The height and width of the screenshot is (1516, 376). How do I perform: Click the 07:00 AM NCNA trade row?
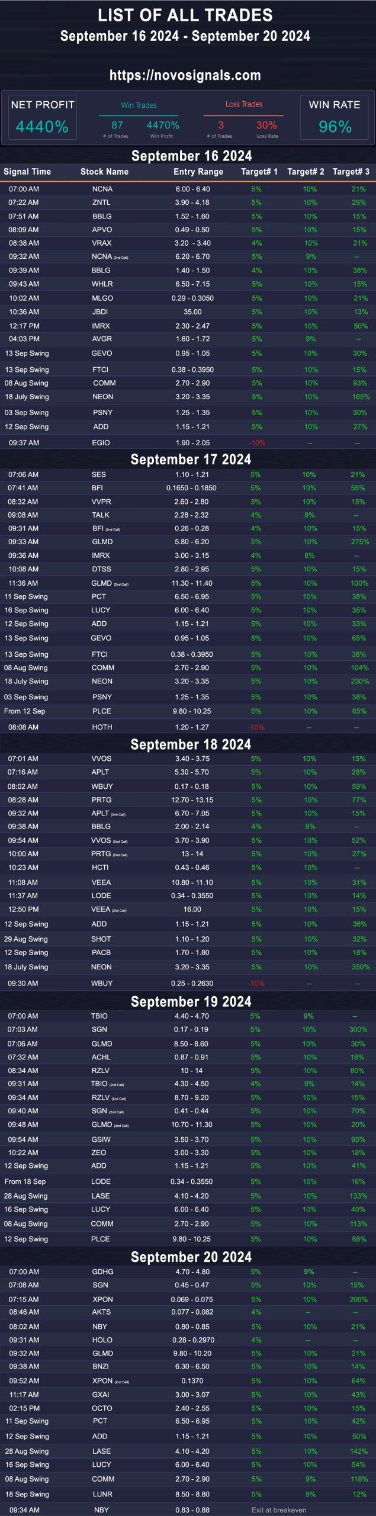click(188, 189)
